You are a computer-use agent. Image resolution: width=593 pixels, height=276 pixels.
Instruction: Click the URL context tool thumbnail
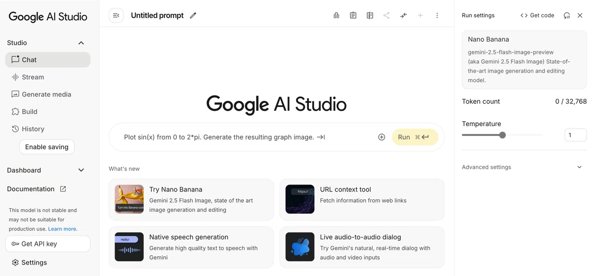point(300,199)
